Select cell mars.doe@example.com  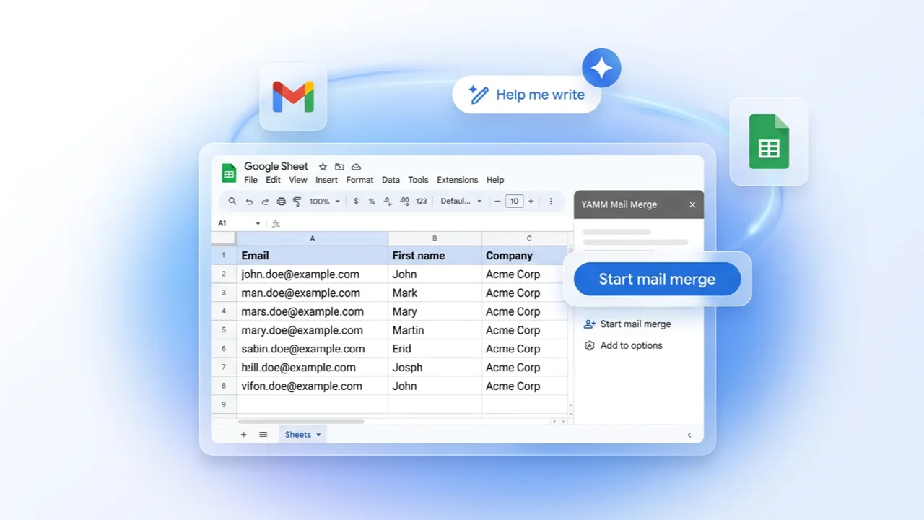point(313,311)
